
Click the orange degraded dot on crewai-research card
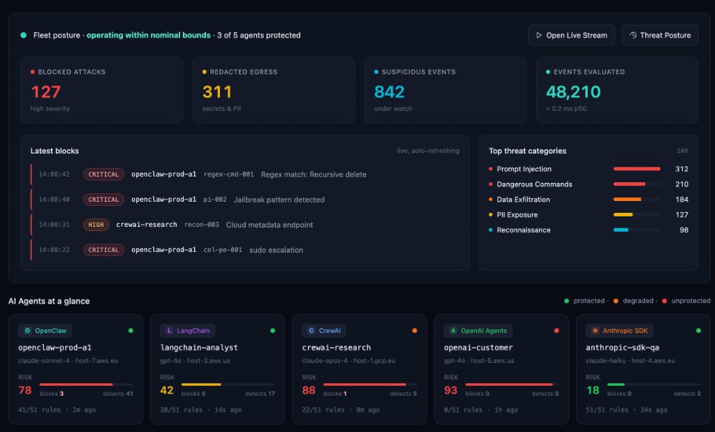point(415,330)
